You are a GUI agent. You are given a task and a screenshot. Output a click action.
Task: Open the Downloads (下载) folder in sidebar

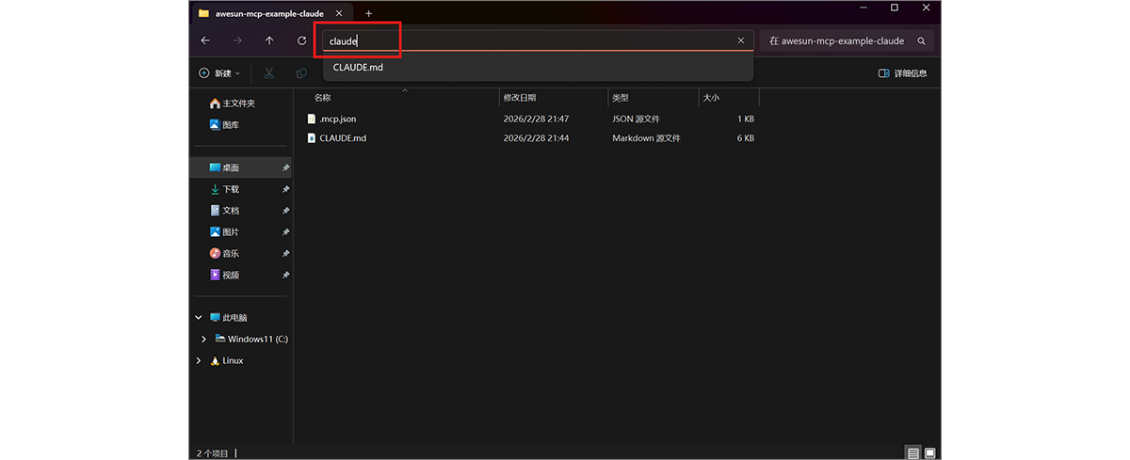231,189
